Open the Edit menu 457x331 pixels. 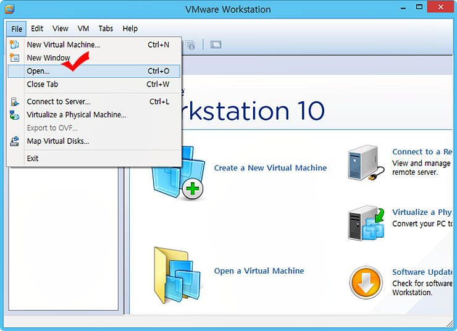click(37, 28)
